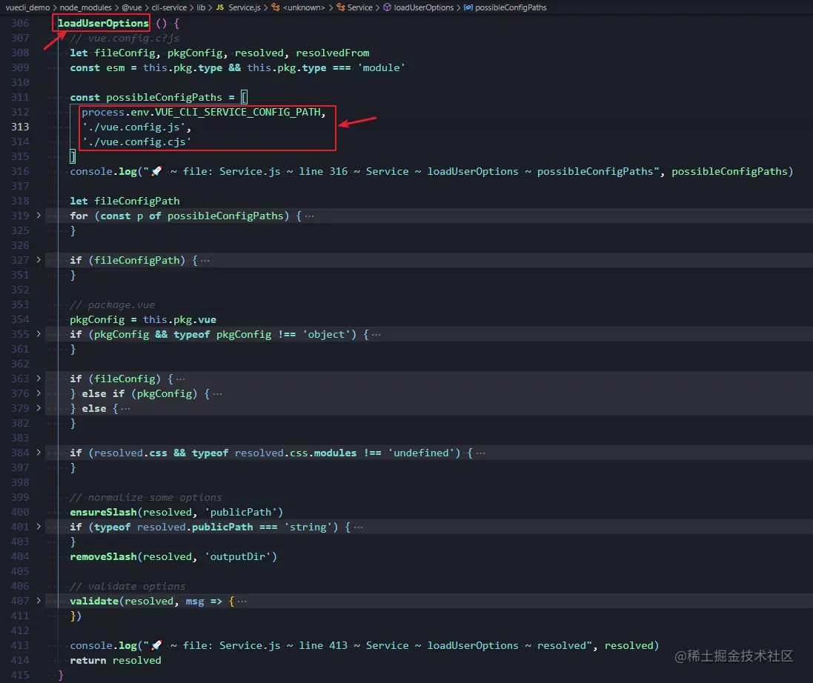Select the @vue breadcrumb folder
The image size is (813, 683).
coord(132,7)
